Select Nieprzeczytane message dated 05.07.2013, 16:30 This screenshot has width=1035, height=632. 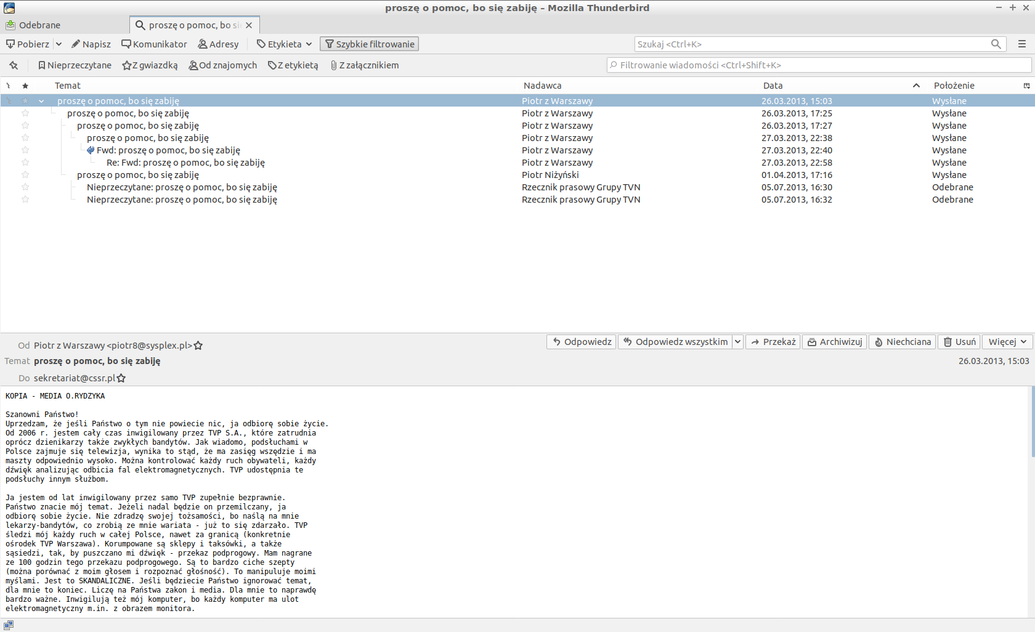coord(517,187)
